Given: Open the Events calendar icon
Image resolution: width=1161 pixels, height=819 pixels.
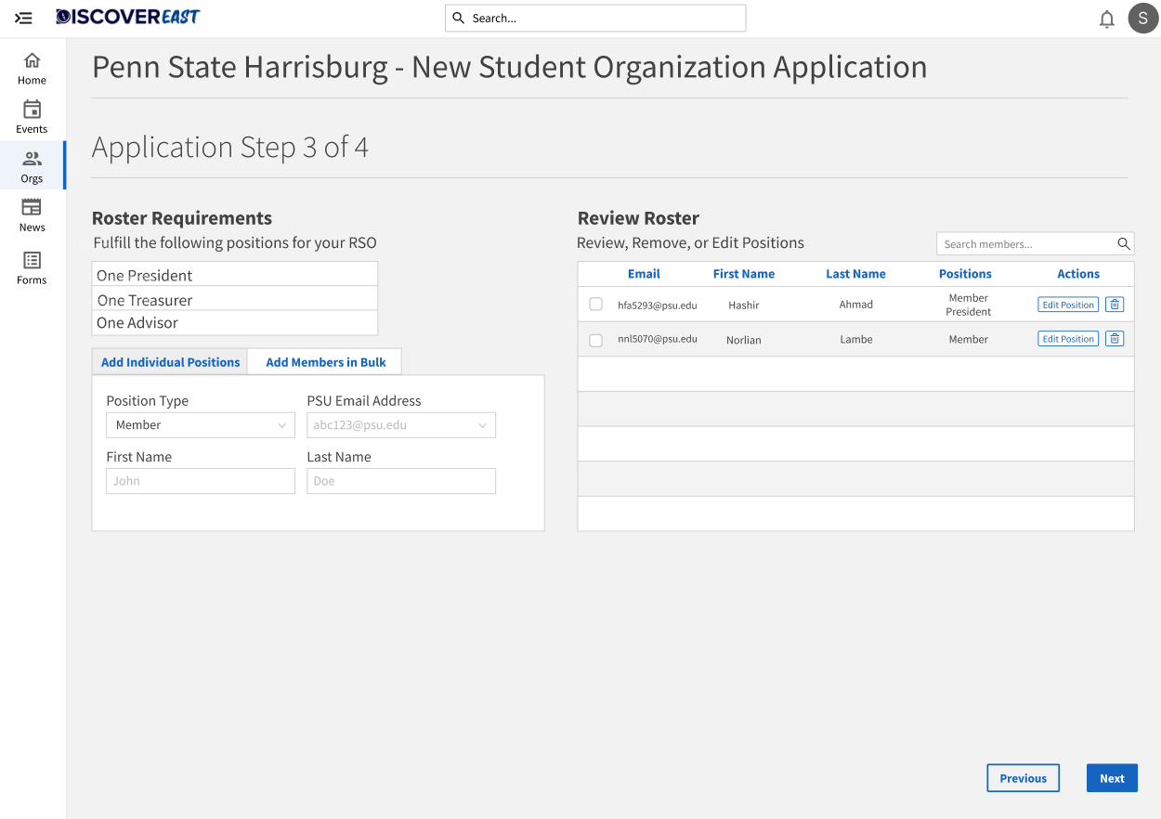Looking at the screenshot, I should [32, 110].
